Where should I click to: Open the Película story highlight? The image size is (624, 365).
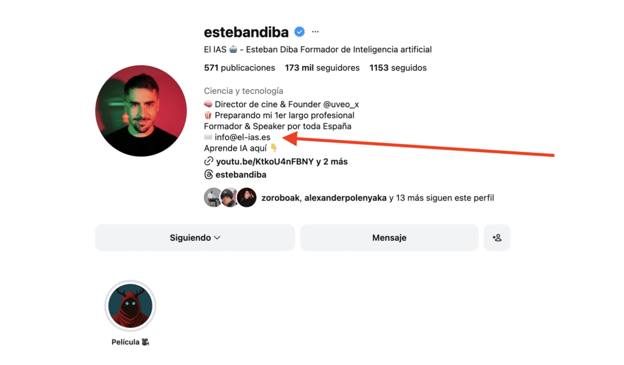[x=130, y=306]
